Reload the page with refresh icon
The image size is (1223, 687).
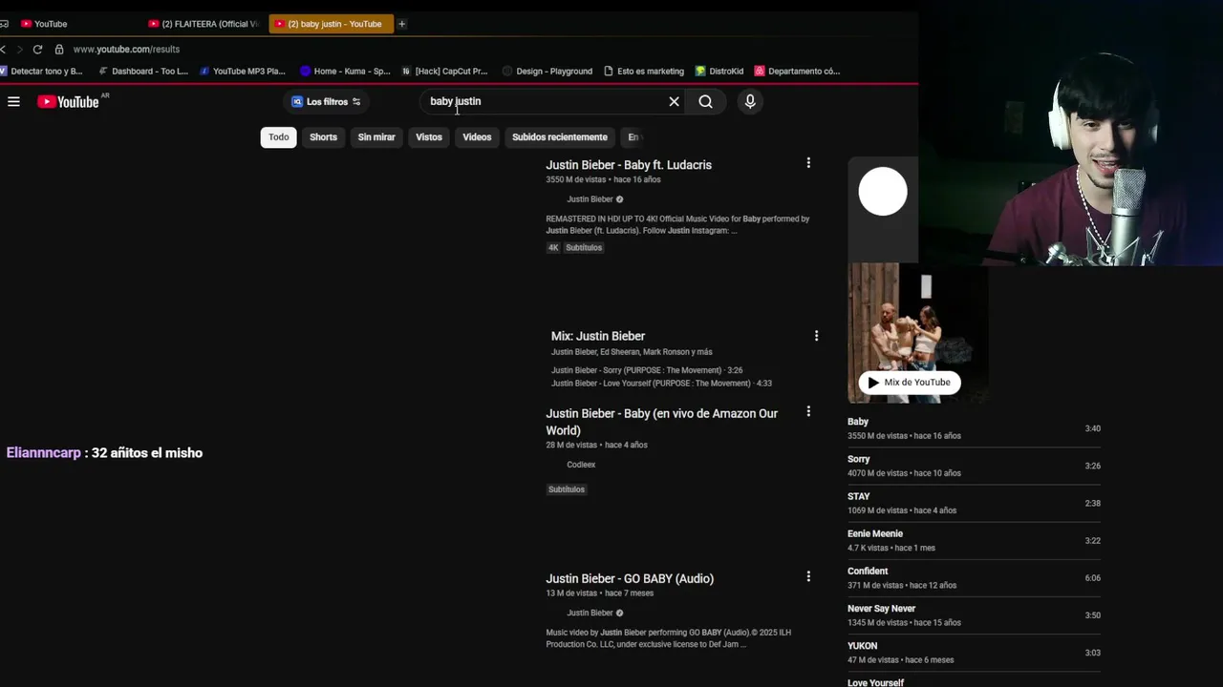(37, 50)
